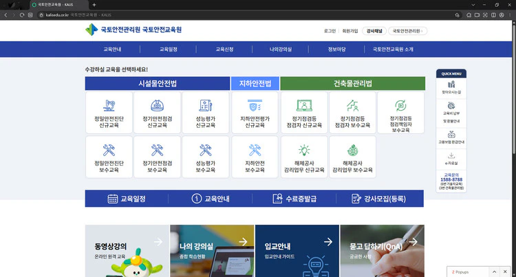Image resolution: width=516 pixels, height=277 pixels.
Task: Open the browser three-dot menu
Action: click(510, 15)
